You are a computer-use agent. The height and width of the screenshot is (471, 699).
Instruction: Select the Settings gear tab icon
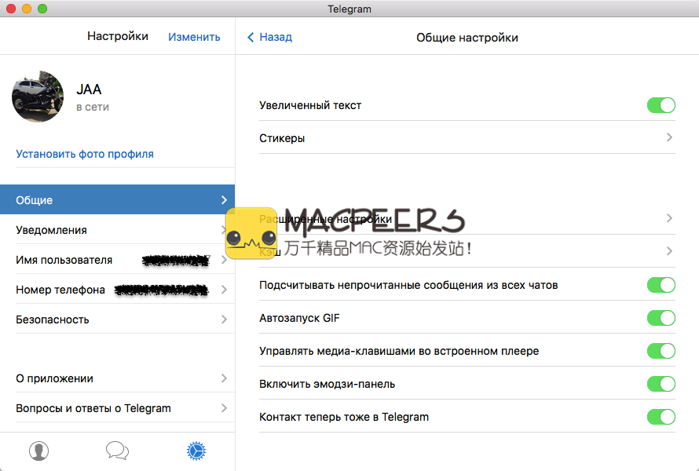[x=196, y=451]
